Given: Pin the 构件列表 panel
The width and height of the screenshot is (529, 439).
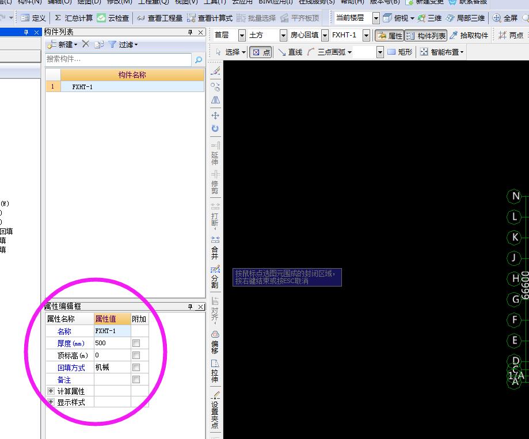Looking at the screenshot, I should pos(190,32).
